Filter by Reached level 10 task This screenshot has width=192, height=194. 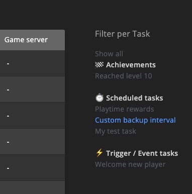tap(124, 76)
